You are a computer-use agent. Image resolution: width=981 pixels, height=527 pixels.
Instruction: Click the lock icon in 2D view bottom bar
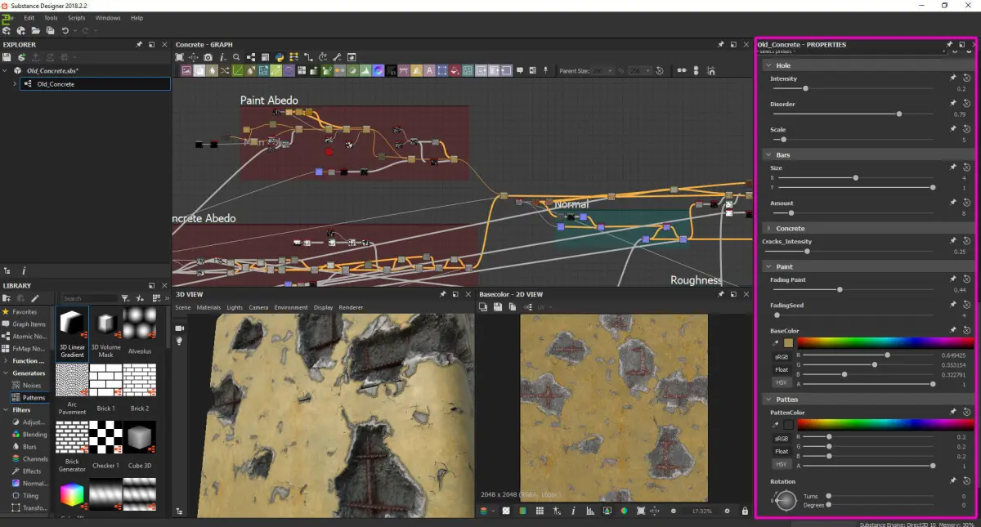(745, 511)
